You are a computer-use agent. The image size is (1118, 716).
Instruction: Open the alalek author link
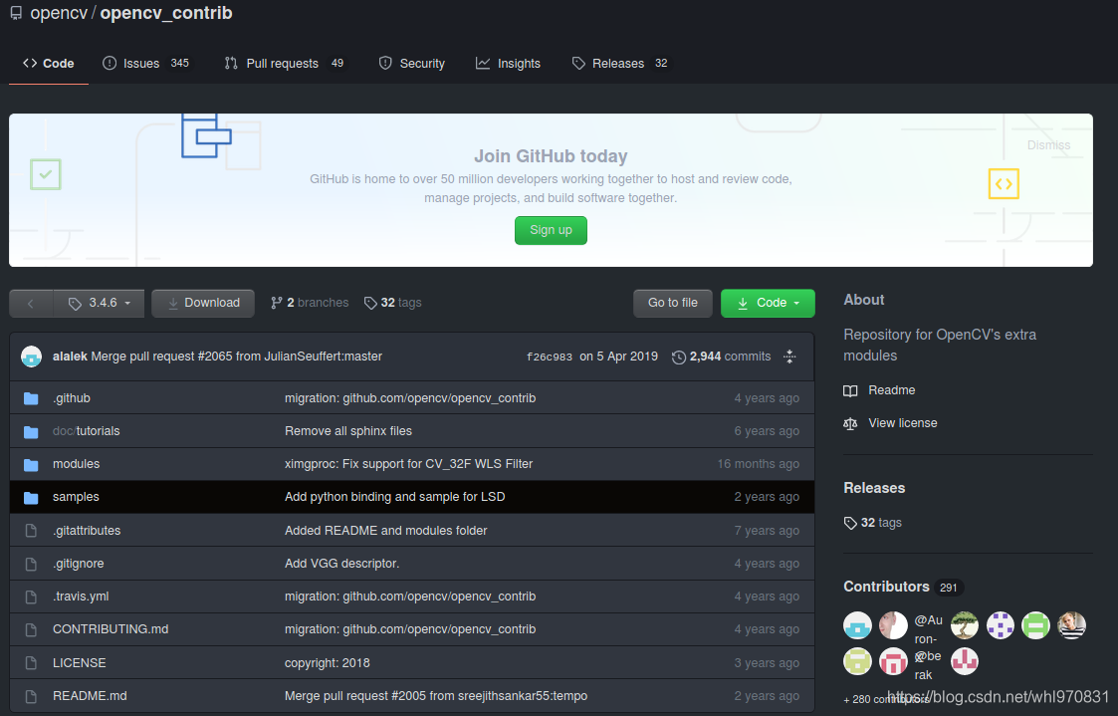(x=70, y=356)
